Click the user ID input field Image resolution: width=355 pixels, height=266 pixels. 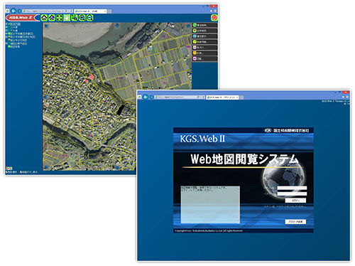click(292, 188)
